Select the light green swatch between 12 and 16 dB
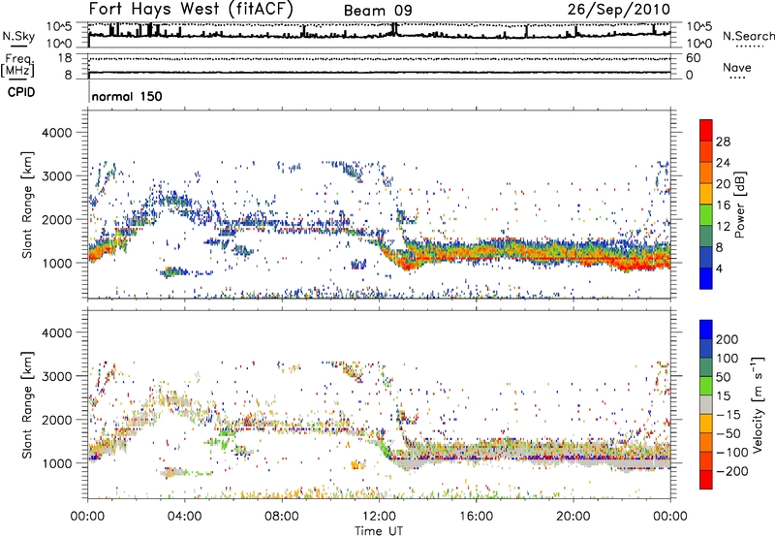Viewport: 775px width, 537px height. pyautogui.click(x=706, y=215)
